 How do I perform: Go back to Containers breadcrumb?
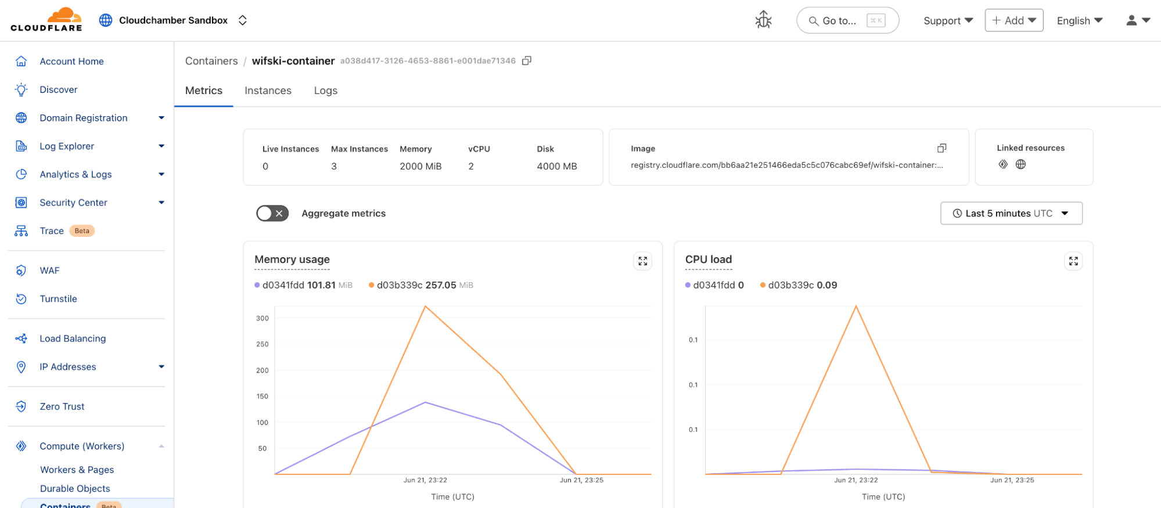[x=211, y=61]
